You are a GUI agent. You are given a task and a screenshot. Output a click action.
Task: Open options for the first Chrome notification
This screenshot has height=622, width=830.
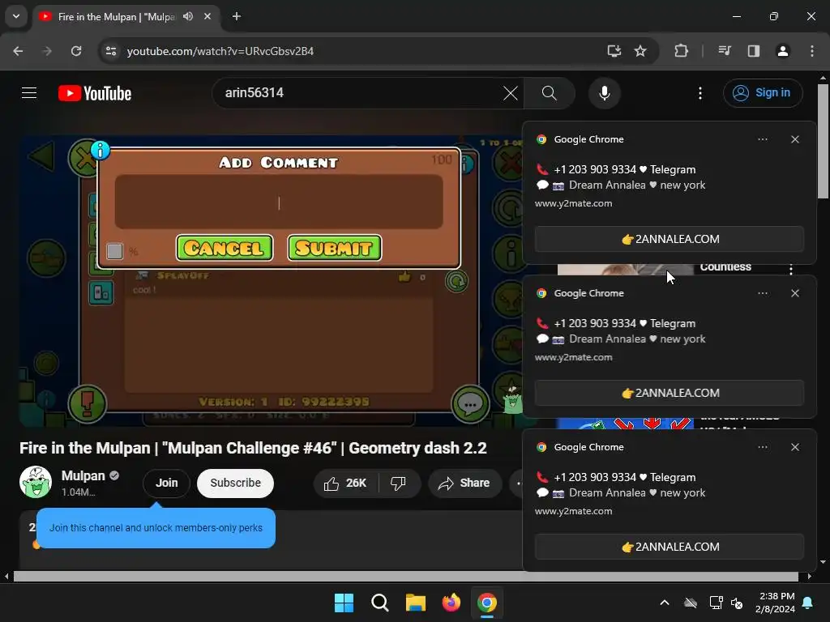pyautogui.click(x=762, y=139)
